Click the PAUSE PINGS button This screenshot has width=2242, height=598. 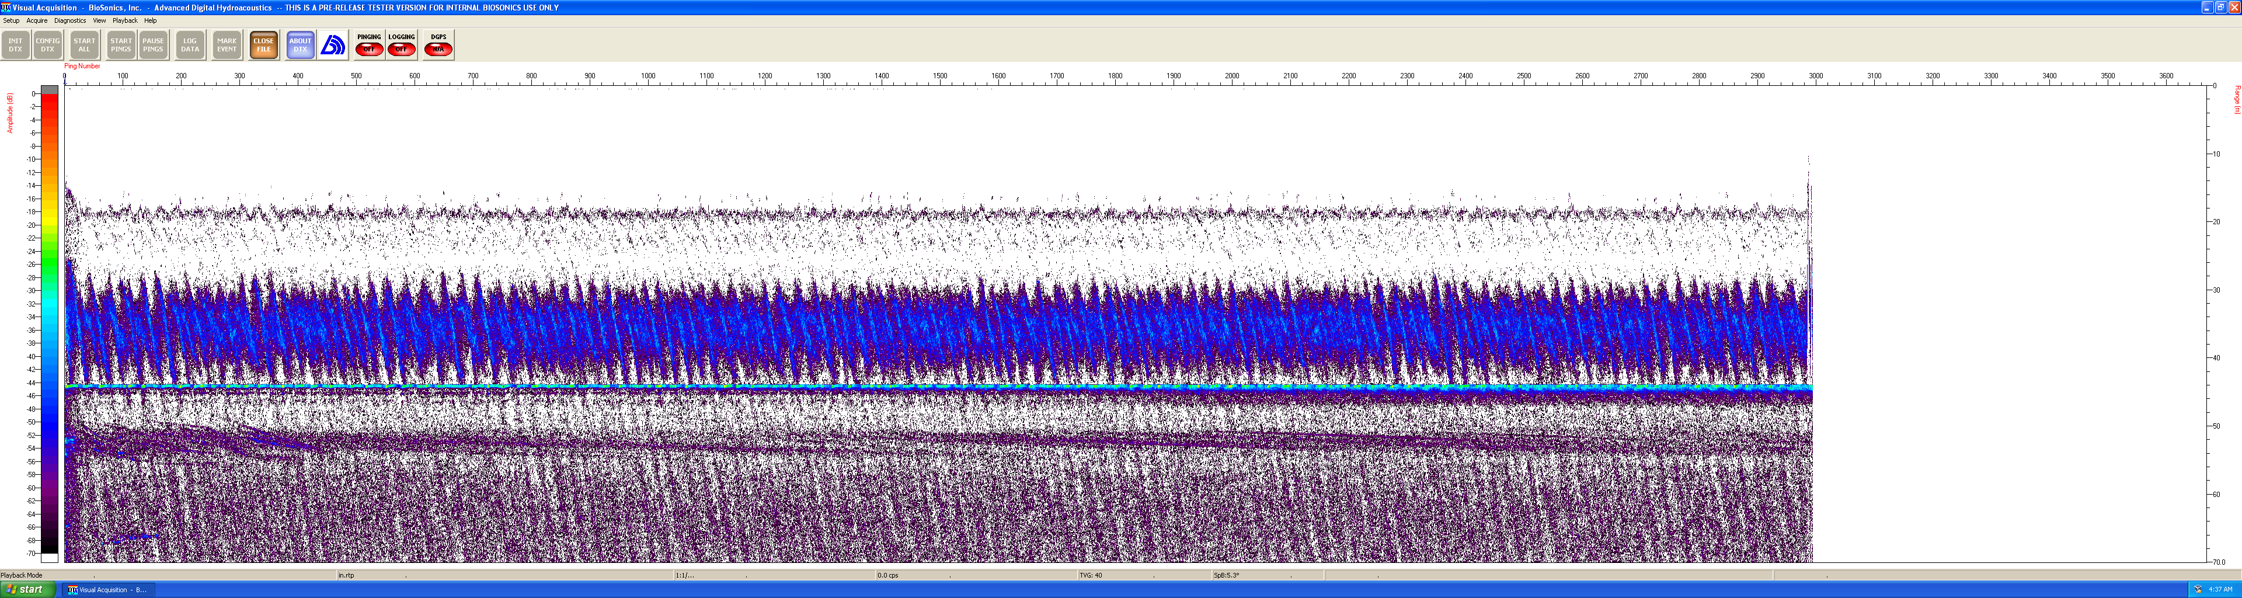pos(153,46)
